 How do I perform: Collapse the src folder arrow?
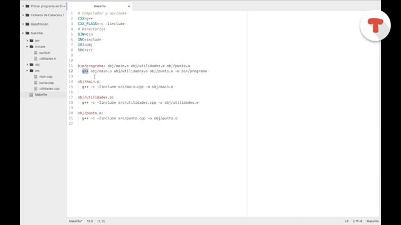click(x=28, y=71)
